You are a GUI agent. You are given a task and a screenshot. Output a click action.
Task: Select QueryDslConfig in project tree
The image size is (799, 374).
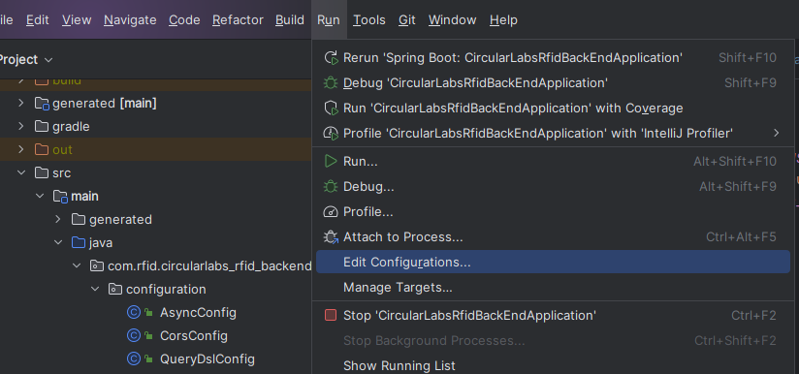[x=207, y=359]
